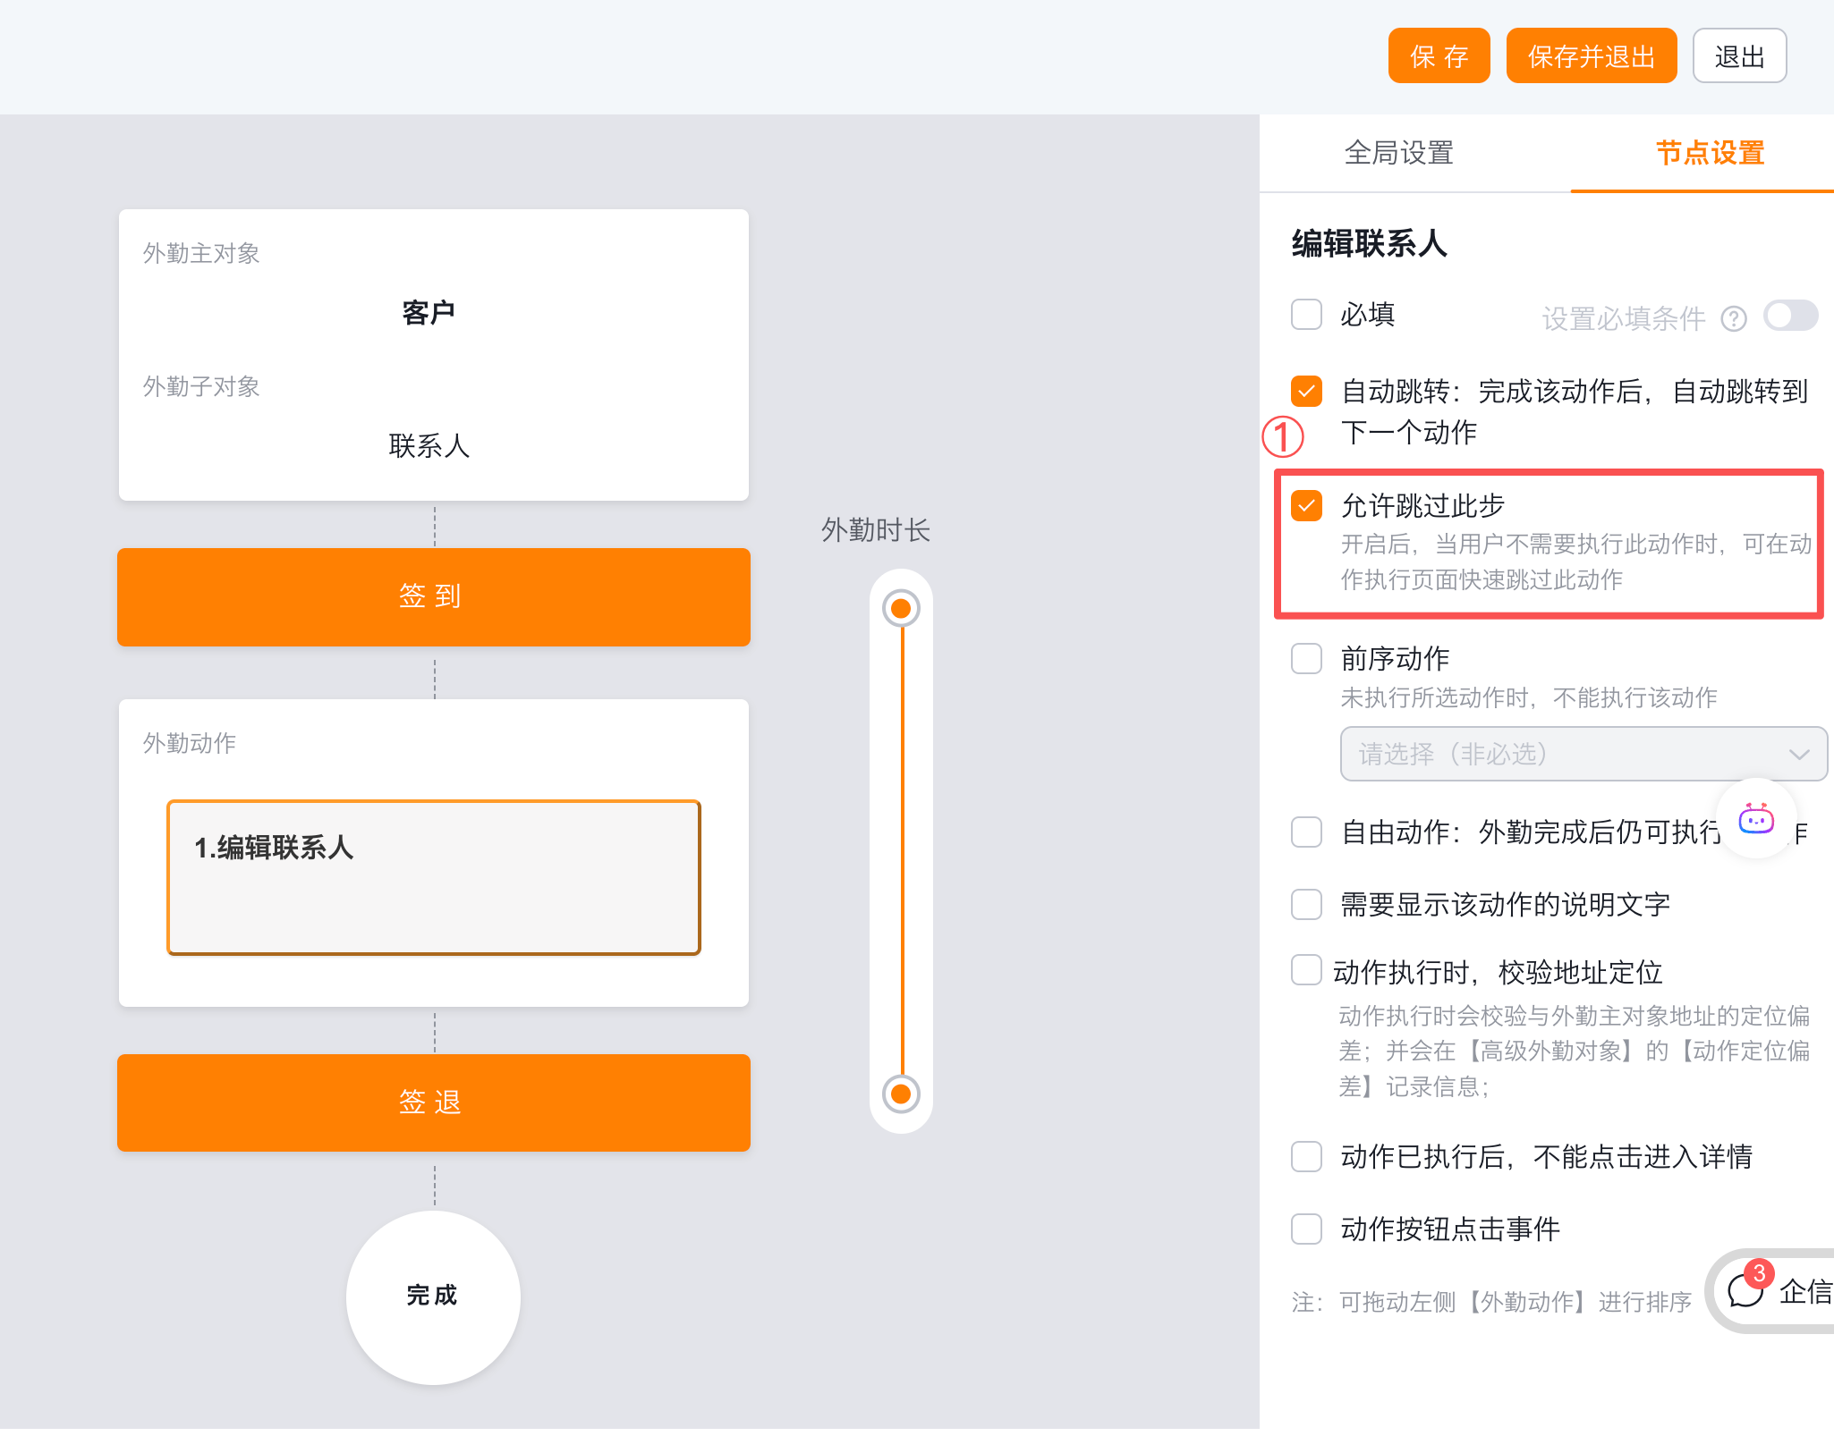Image resolution: width=1834 pixels, height=1436 pixels.
Task: Uncheck 允许跳过此步 checkbox
Action: [1306, 505]
